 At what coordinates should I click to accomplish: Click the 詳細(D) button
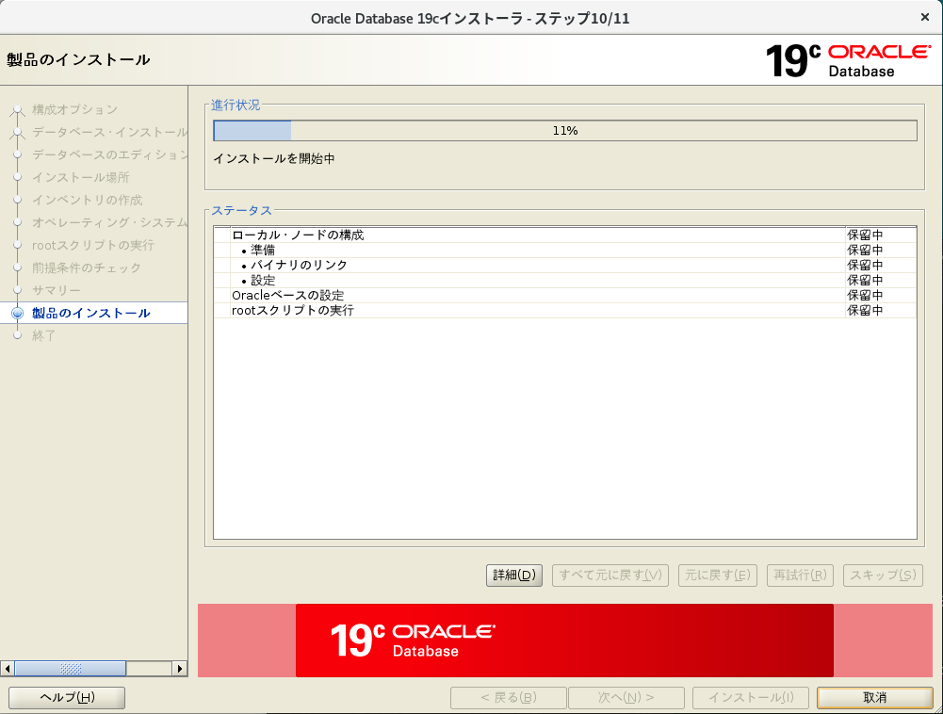[x=513, y=575]
